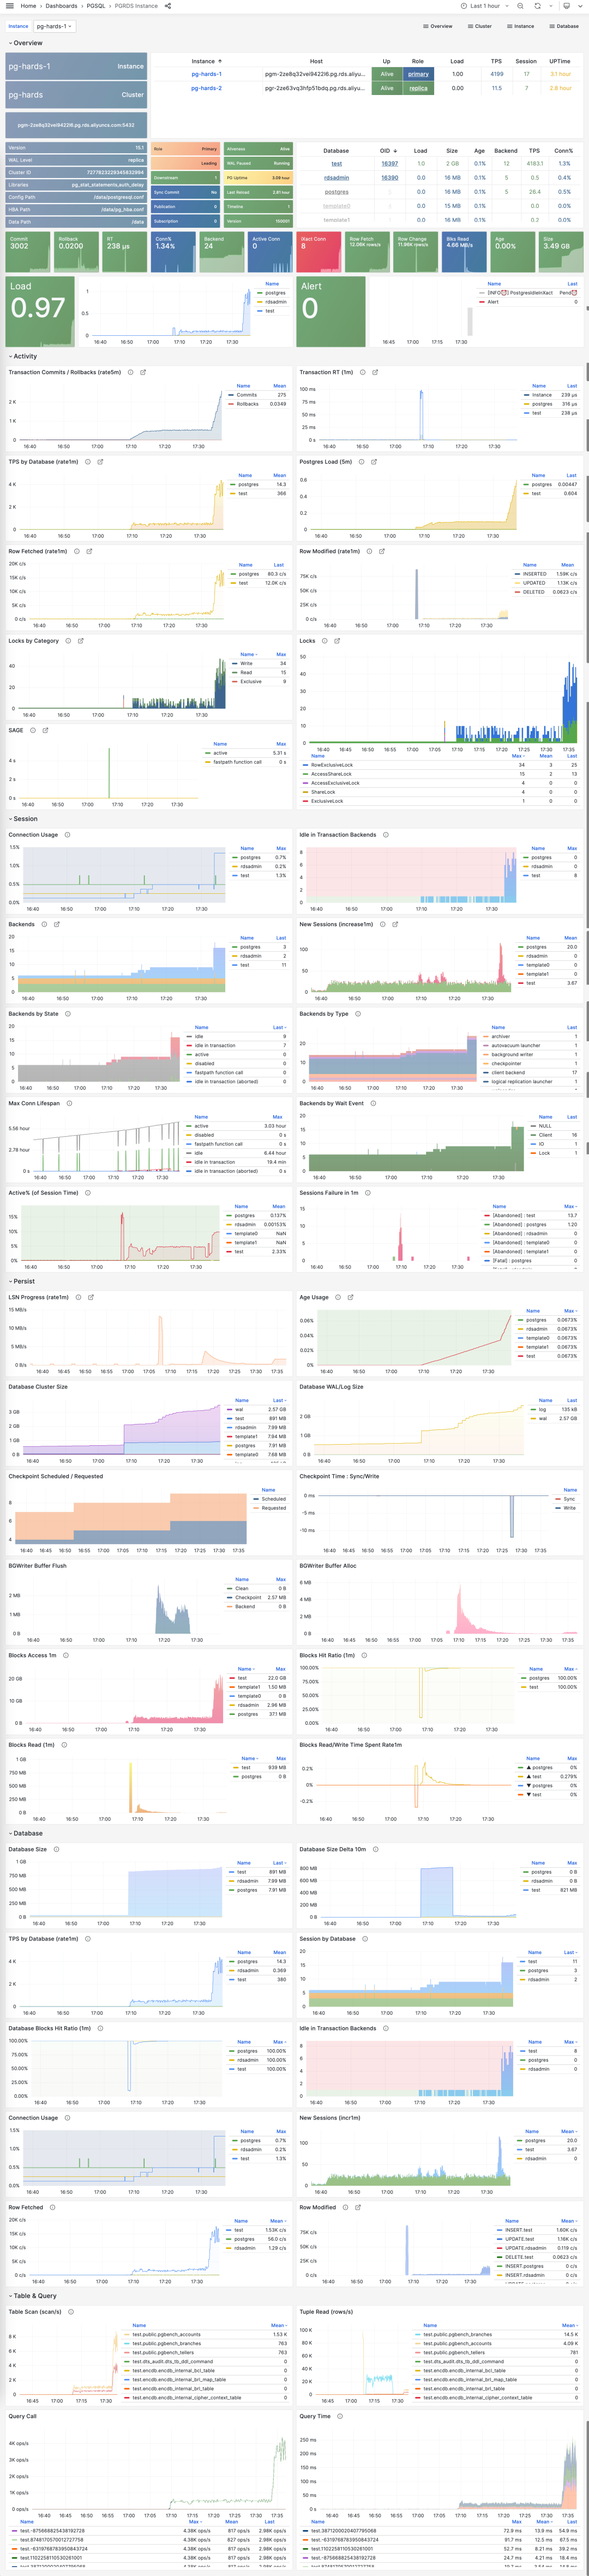Open the Cluster dashboard link at top

(480, 26)
